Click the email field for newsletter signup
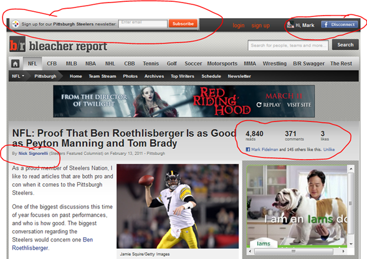Viewport: 367px width, 259px height. pos(143,24)
